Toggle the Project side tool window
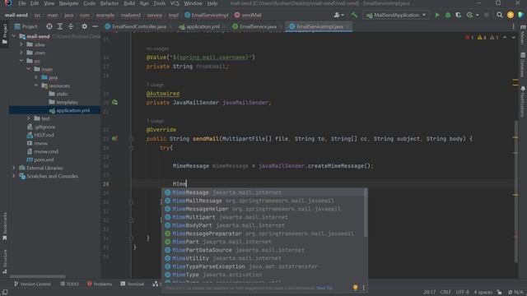This screenshot has height=296, width=527. click(5, 34)
